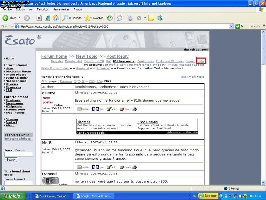Click the green Ir go button
This screenshot has width=266, height=200.
(x=239, y=26)
